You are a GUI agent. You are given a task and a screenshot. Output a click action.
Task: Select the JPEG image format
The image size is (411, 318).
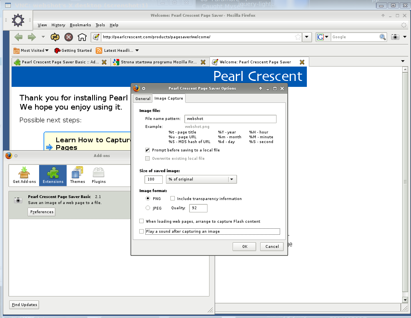(x=148, y=208)
